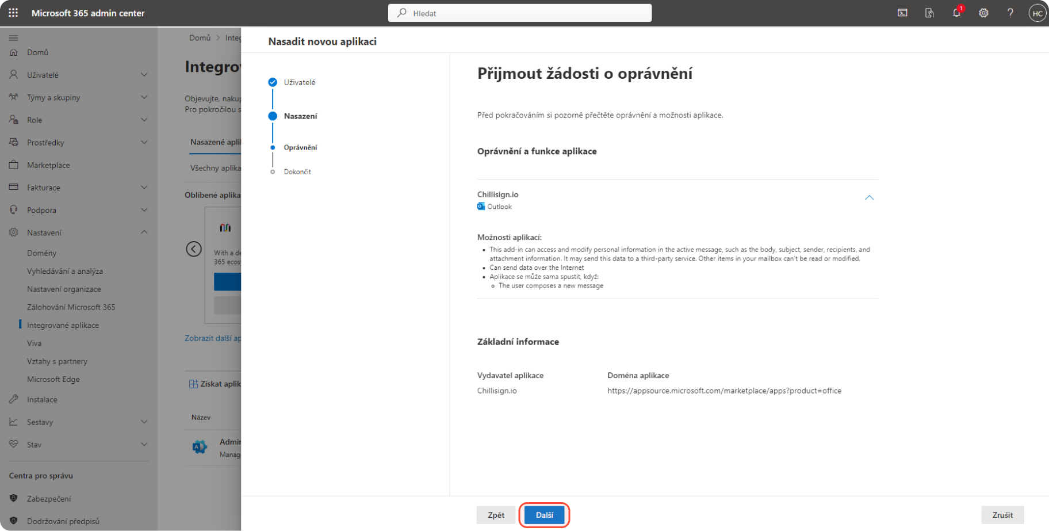Open Viva settings item
Image resolution: width=1049 pixels, height=531 pixels.
(34, 343)
